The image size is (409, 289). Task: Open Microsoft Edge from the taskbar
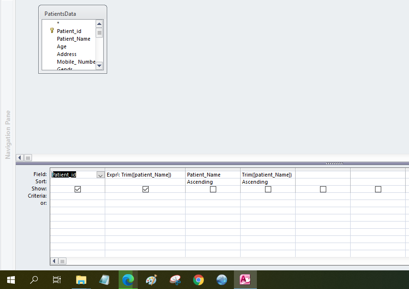pyautogui.click(x=128, y=280)
